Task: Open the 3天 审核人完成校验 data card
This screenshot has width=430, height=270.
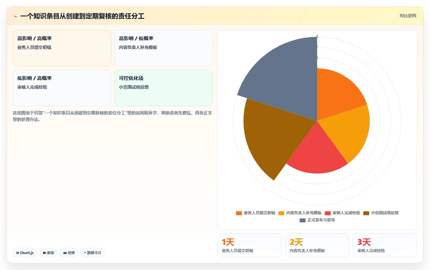Action: pos(385,245)
